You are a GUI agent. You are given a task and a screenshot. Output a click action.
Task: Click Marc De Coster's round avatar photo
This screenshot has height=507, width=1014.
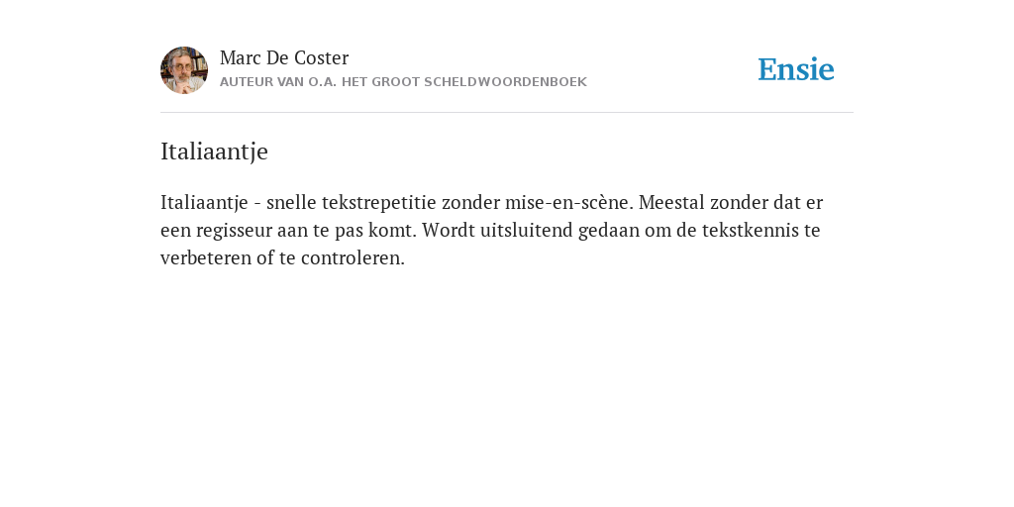point(184,70)
